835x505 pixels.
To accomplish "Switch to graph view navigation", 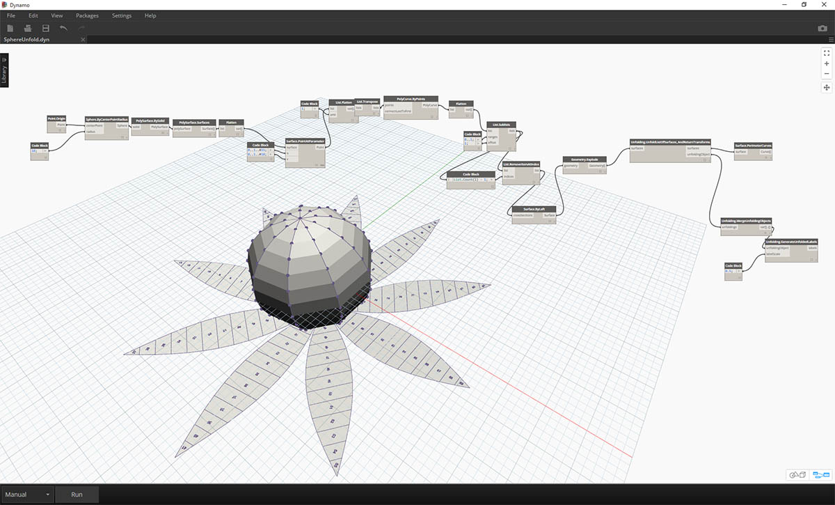I will [x=821, y=475].
